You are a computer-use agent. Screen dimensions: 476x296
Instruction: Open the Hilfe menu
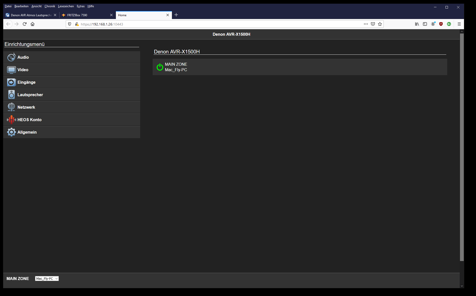click(x=91, y=6)
